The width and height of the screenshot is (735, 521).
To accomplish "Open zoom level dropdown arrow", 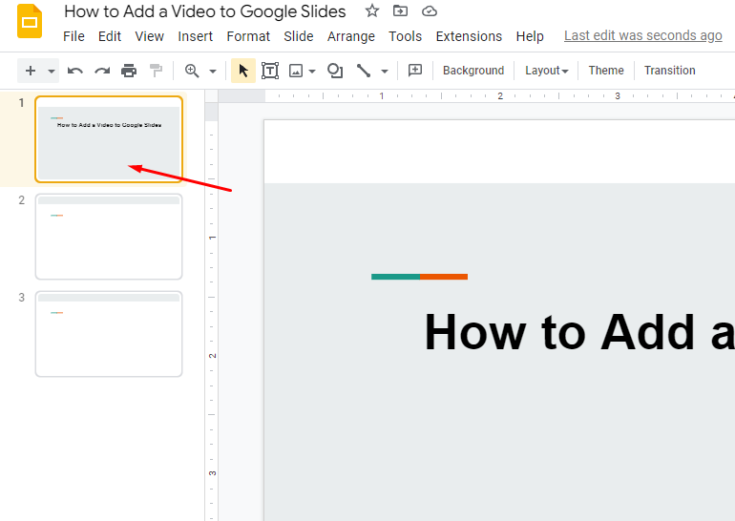I will [213, 72].
